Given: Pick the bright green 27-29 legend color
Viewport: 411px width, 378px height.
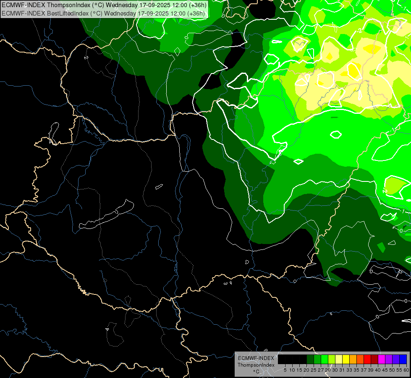Looking at the screenshot, I should [x=325, y=359].
